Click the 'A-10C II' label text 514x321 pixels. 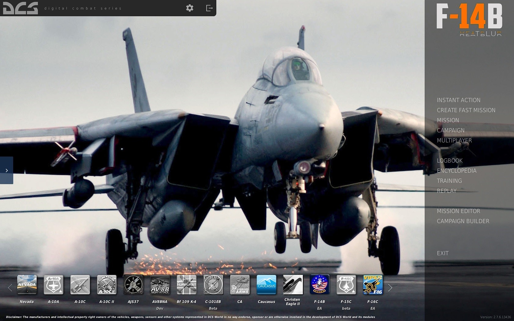pos(106,302)
